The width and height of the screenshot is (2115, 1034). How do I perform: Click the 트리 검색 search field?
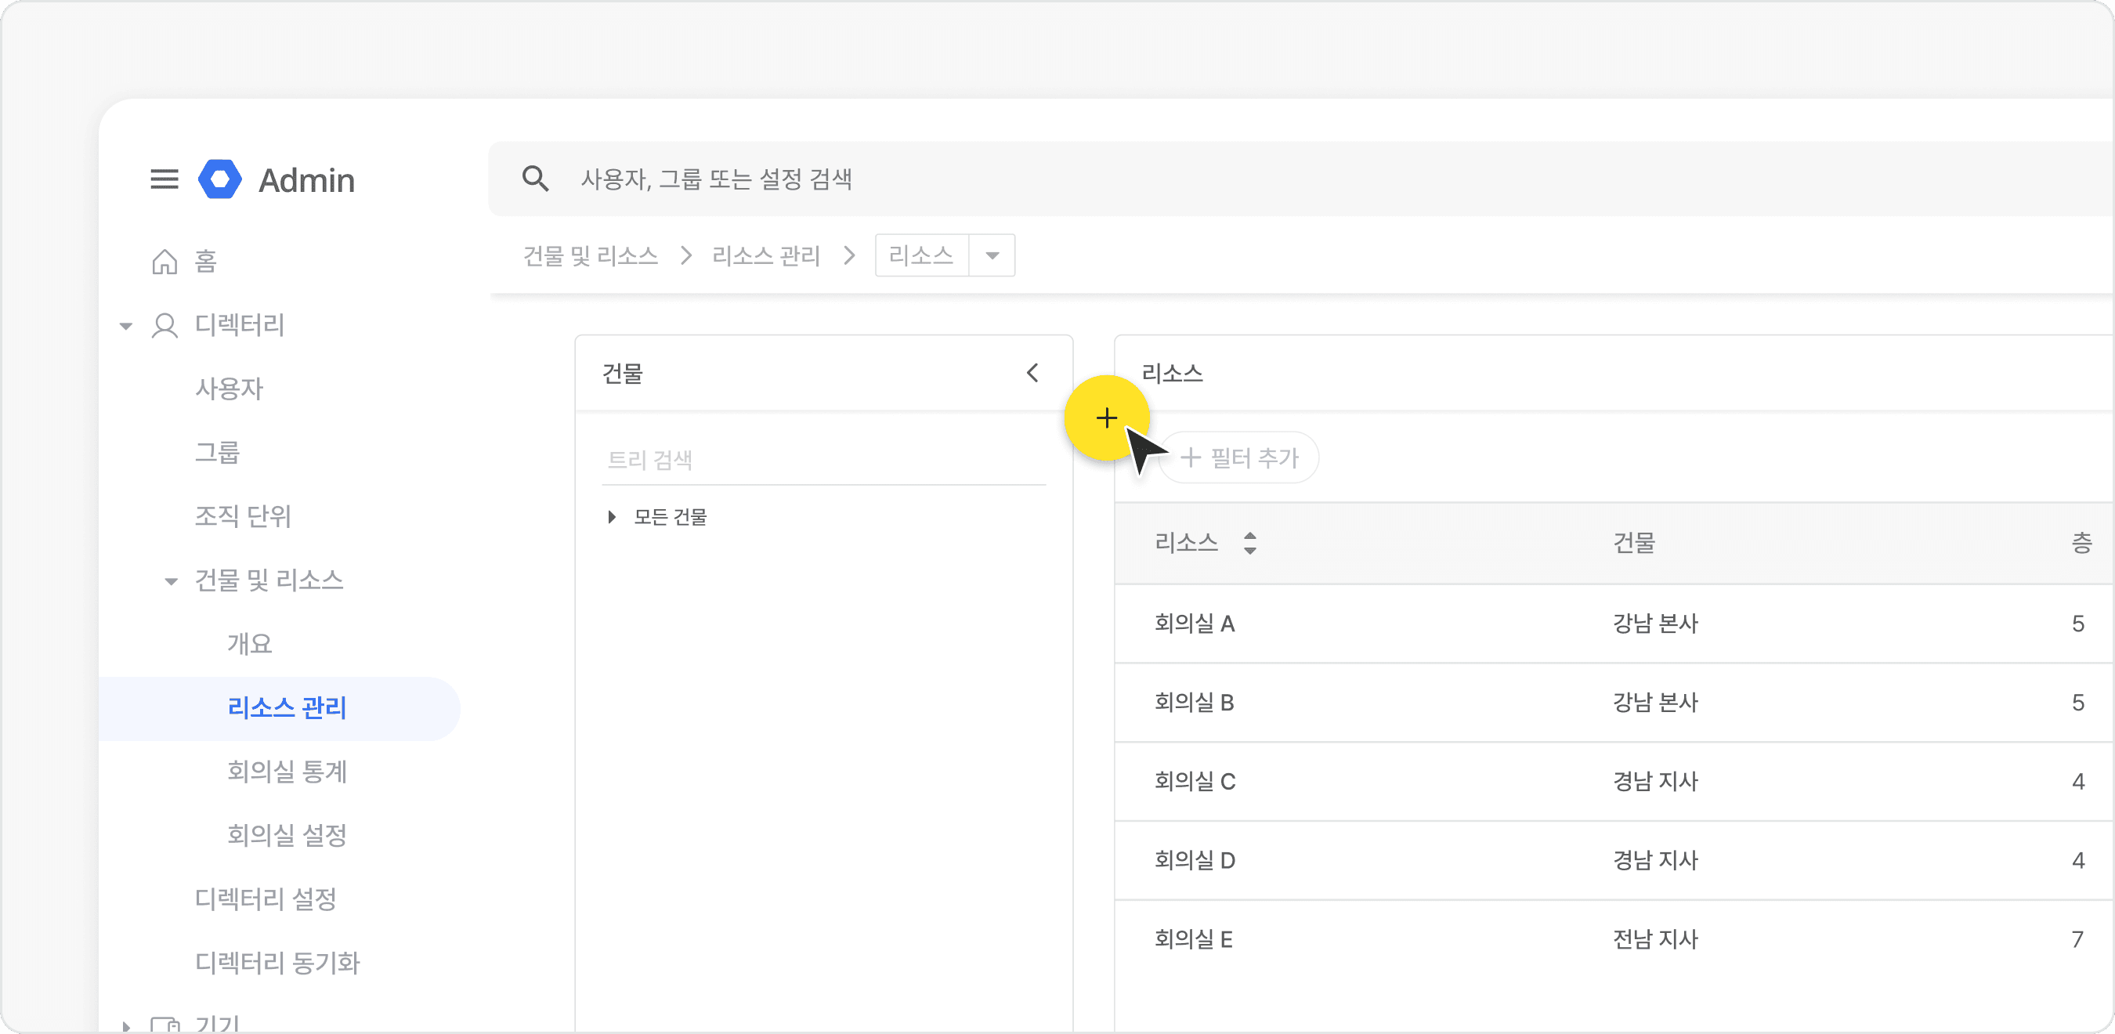click(821, 459)
